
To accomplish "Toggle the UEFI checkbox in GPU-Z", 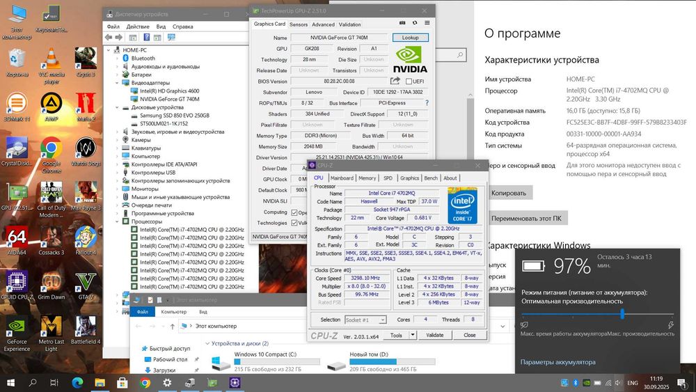I will point(409,81).
